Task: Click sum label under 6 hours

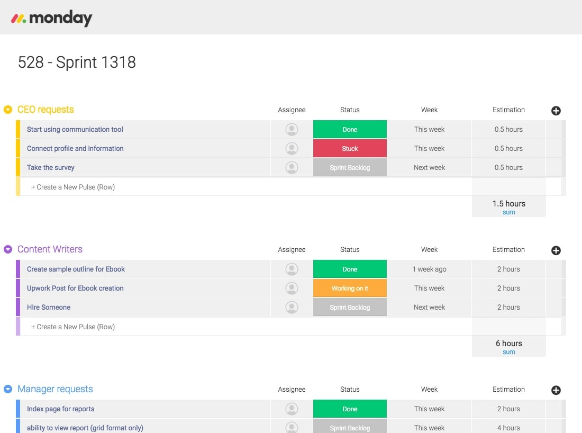Action: (508, 352)
